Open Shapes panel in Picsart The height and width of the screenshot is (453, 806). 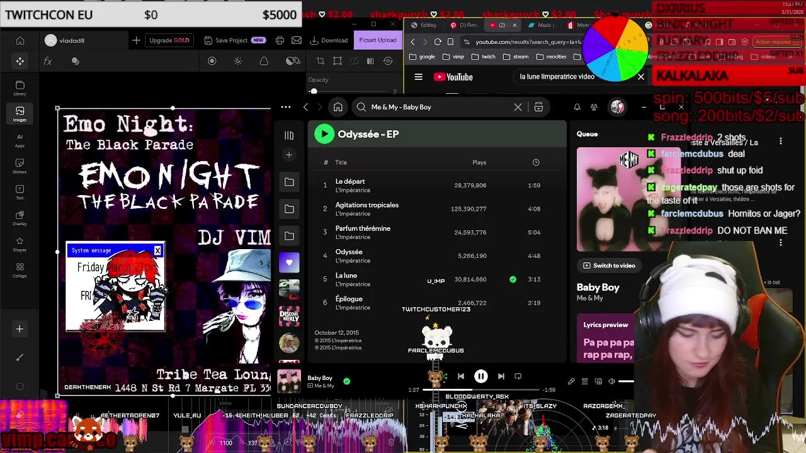tap(20, 245)
